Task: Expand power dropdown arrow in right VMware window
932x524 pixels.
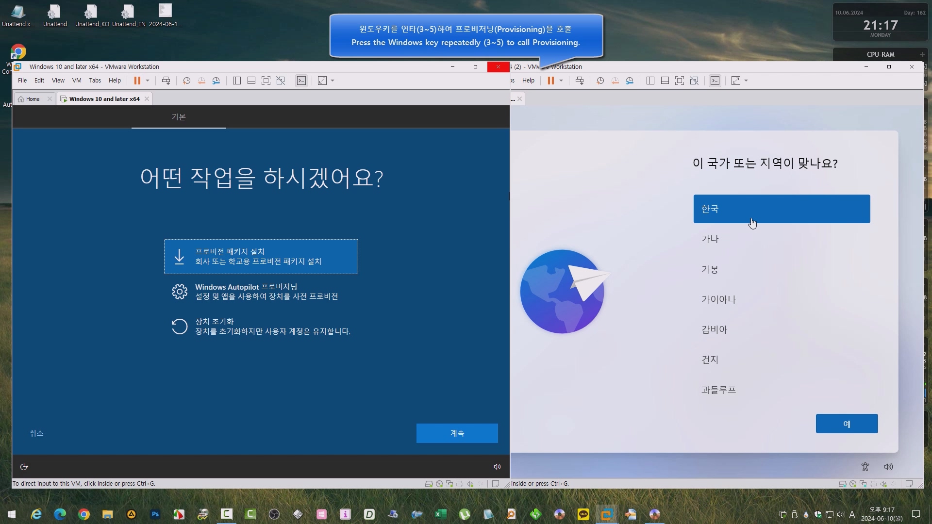Action: coord(561,81)
